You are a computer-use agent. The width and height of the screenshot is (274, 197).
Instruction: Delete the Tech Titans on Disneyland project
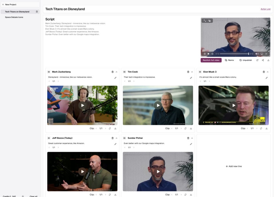(37, 12)
